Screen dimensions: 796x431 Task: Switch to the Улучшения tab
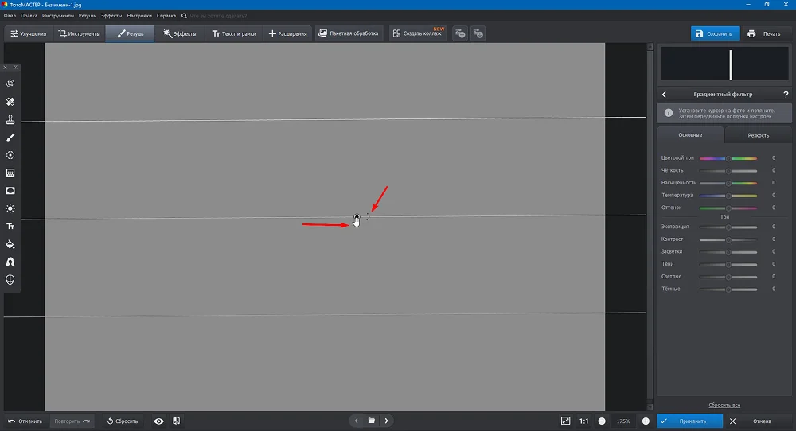point(29,33)
